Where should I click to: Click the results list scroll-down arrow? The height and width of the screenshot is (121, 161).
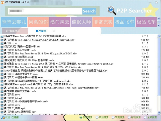tap(159, 113)
